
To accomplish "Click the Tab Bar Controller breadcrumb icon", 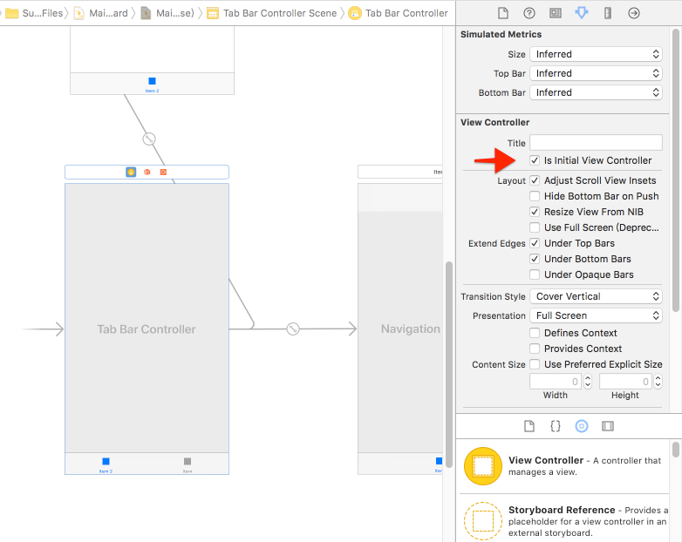I will [x=354, y=13].
